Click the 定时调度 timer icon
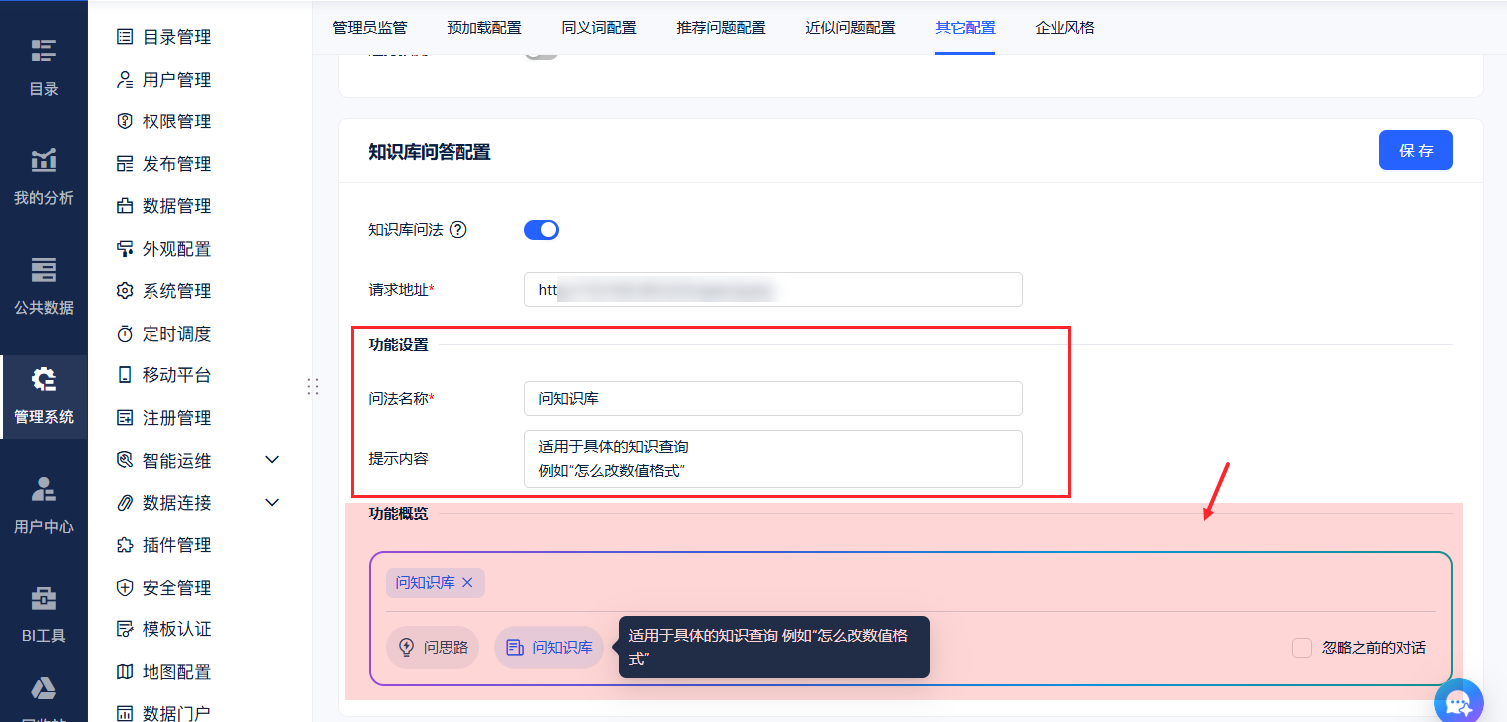 pyautogui.click(x=125, y=333)
